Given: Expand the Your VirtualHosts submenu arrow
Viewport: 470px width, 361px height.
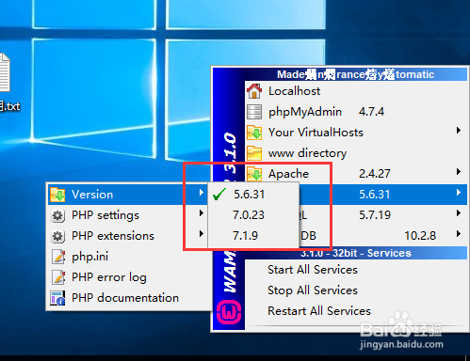Looking at the screenshot, I should tap(459, 131).
